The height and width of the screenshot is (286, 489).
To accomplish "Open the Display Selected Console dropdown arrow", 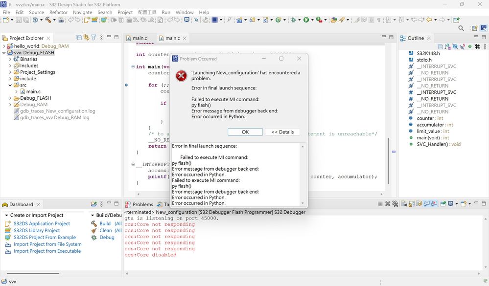I will click(457, 205).
